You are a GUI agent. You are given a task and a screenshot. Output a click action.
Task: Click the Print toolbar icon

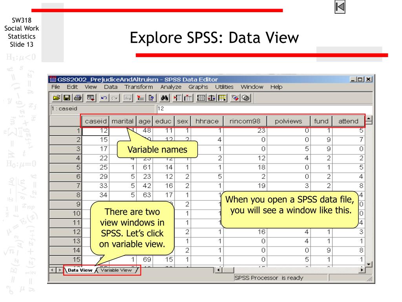[x=77, y=98]
